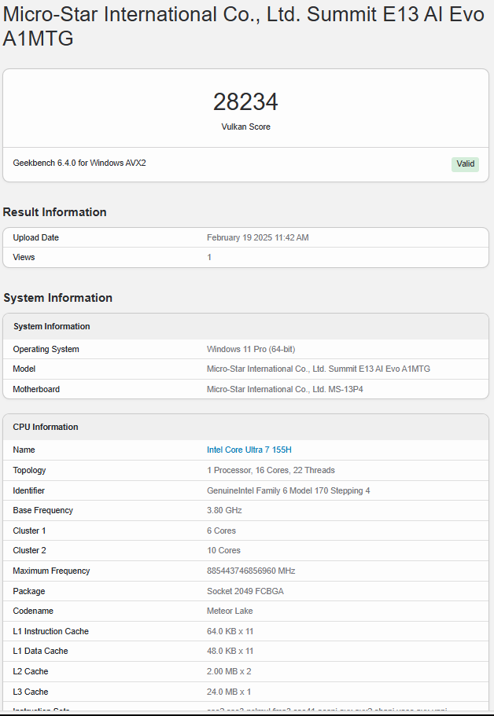The height and width of the screenshot is (716, 494).
Task: Click the CPU Information table header
Action: [246, 427]
